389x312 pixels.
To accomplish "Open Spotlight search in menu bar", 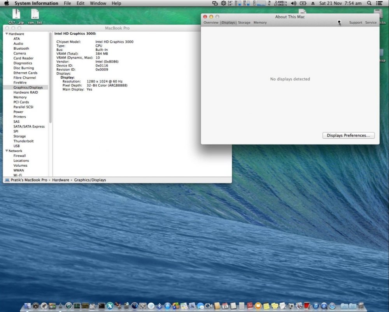I will click(369, 3).
